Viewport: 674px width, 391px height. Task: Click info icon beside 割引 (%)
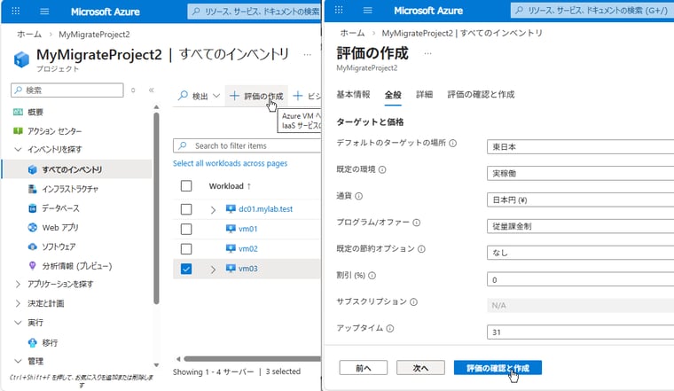(372, 276)
